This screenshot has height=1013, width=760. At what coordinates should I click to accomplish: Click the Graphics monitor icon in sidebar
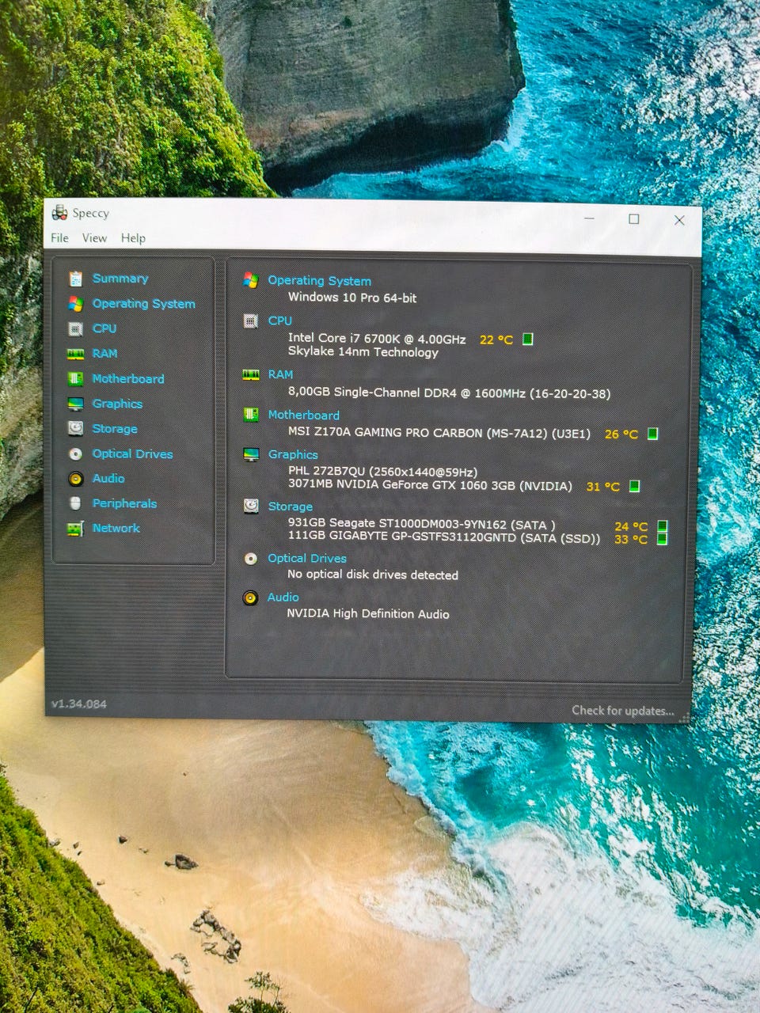[x=76, y=404]
